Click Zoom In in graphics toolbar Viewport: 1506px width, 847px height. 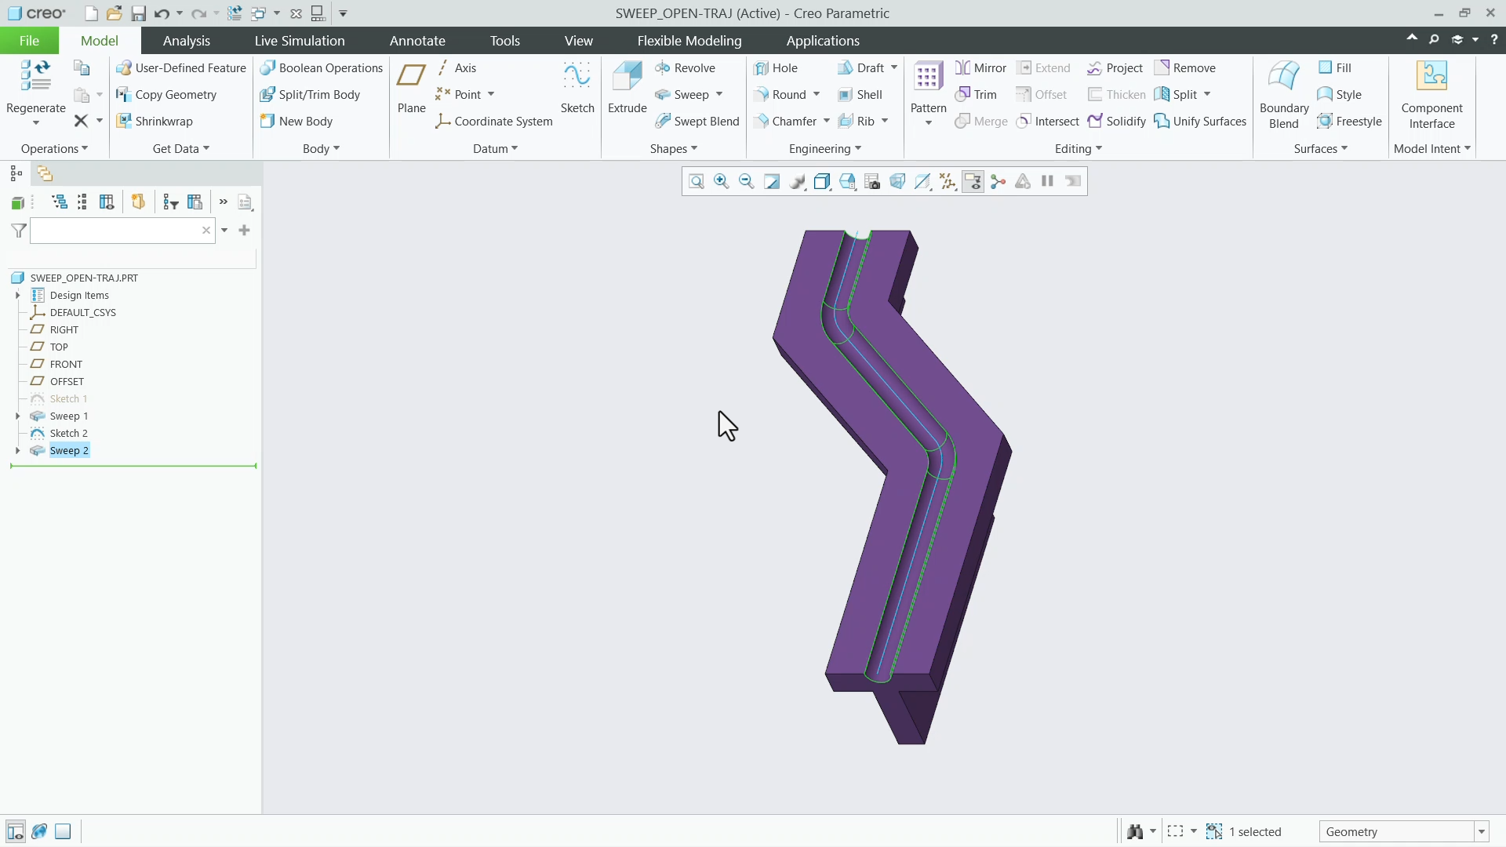point(722,182)
